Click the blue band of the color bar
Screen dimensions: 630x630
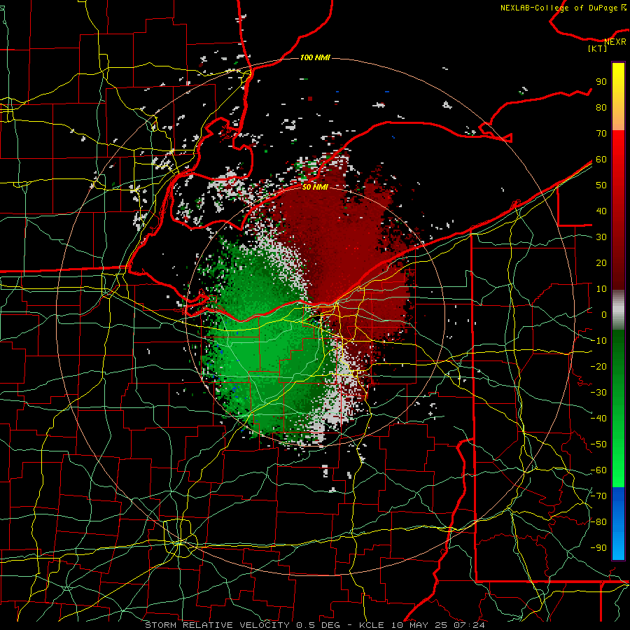618,524
